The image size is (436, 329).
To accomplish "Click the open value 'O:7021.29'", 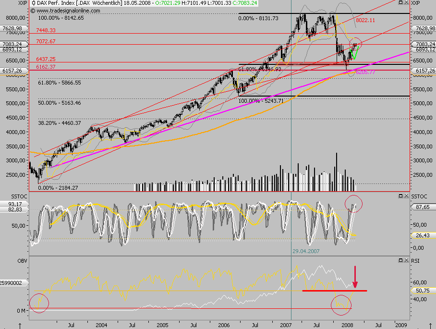I will tap(168, 3).
